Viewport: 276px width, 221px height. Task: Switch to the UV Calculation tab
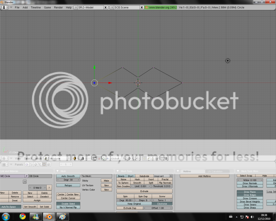(215, 171)
